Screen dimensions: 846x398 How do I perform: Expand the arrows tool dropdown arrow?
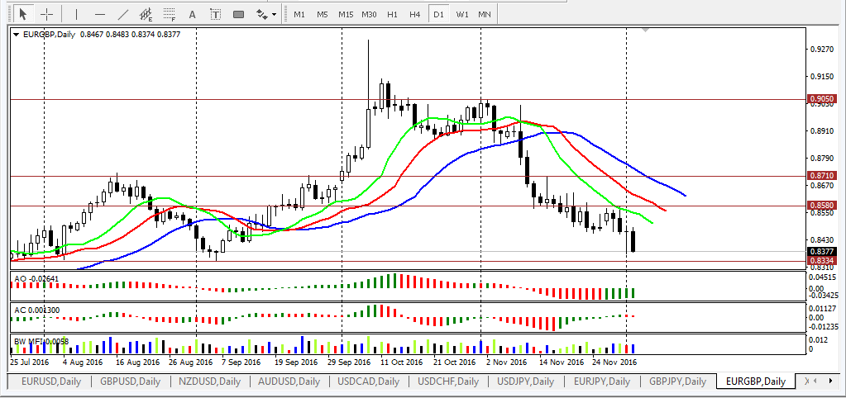275,15
